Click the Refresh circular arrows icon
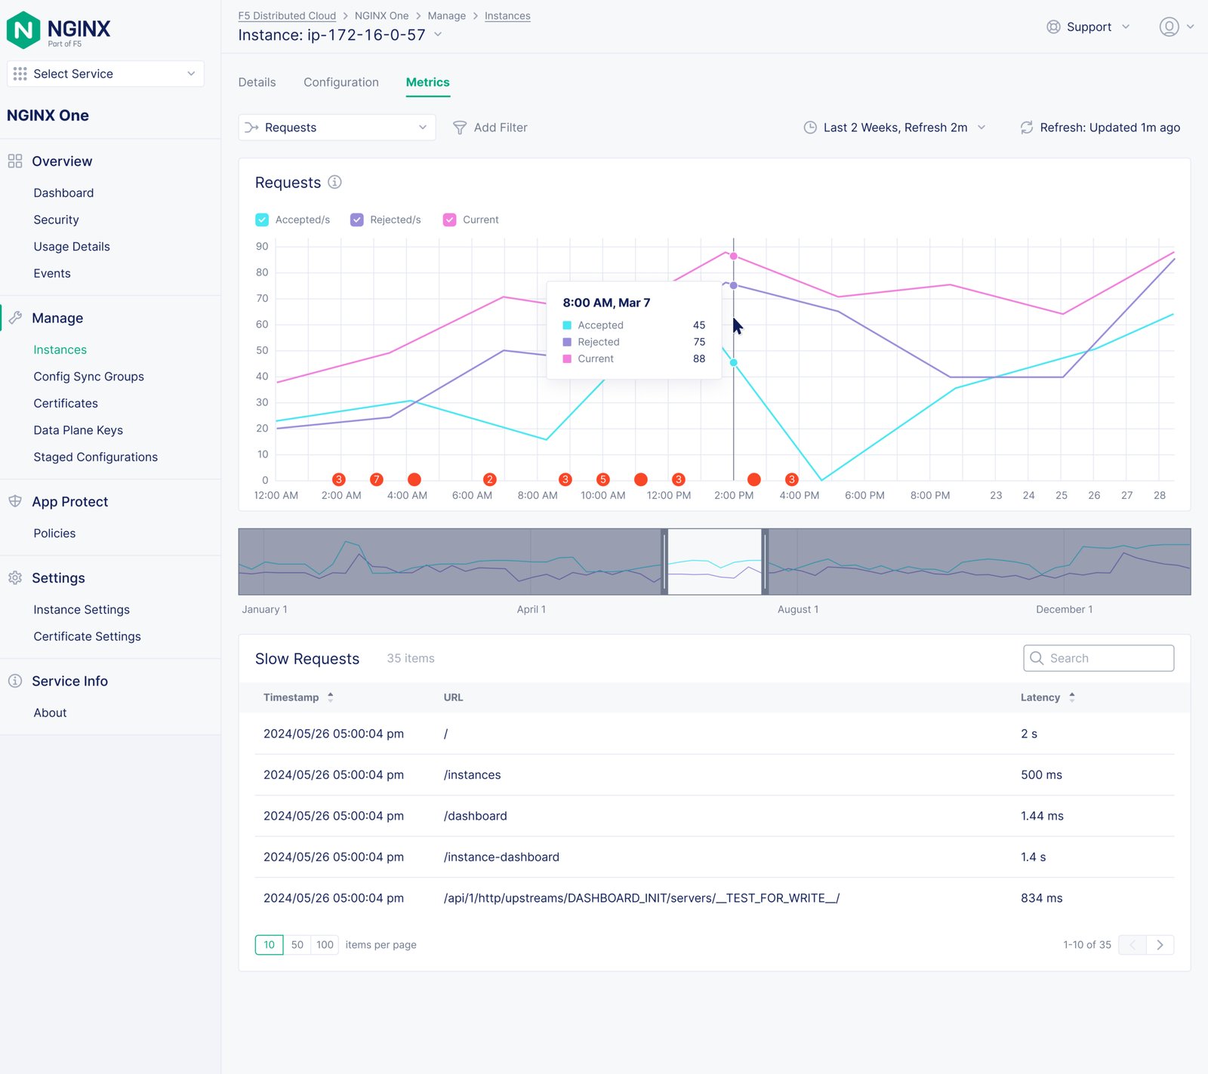This screenshot has height=1074, width=1208. point(1026,128)
